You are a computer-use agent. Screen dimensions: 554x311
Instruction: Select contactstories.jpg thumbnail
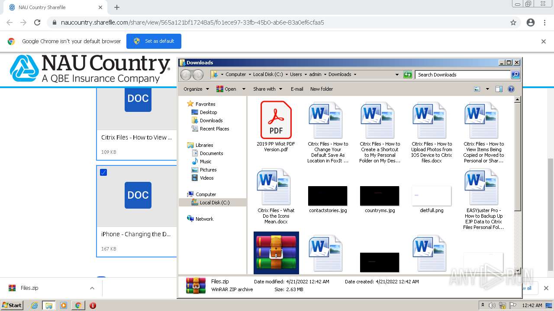click(328, 196)
